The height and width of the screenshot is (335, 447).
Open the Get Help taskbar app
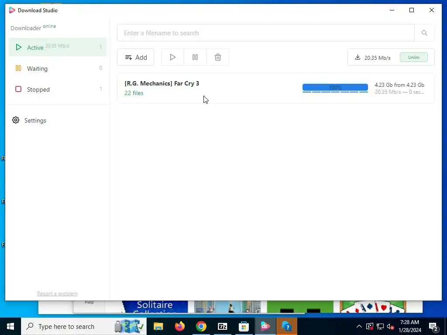[x=287, y=326]
